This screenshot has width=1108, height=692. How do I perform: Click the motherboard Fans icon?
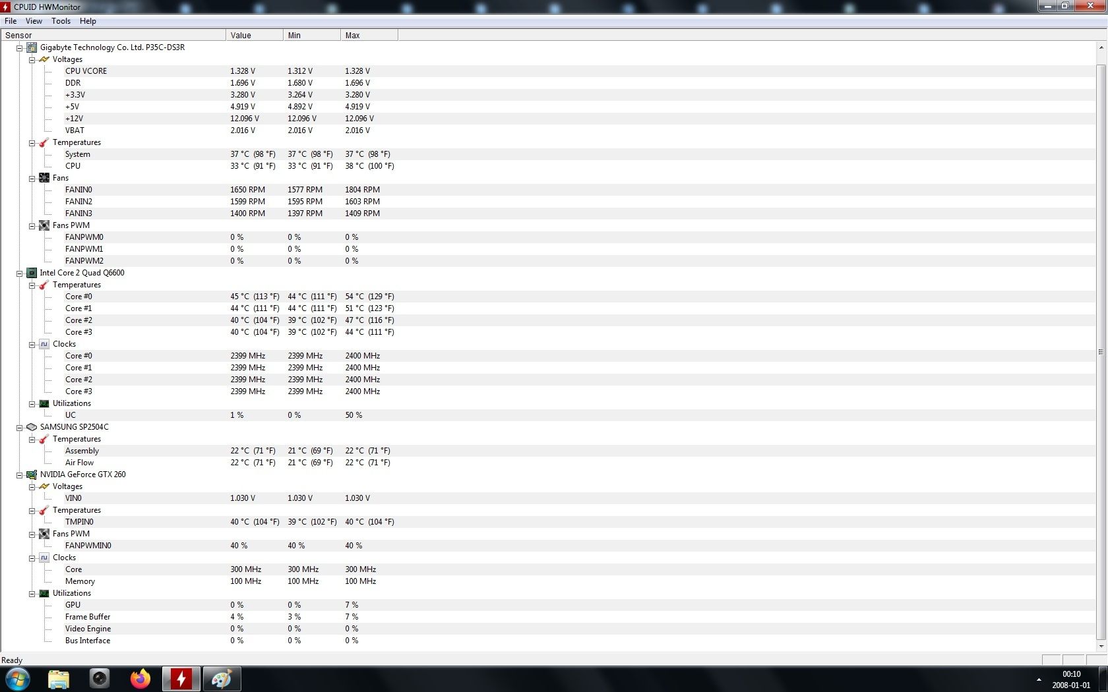coord(44,178)
